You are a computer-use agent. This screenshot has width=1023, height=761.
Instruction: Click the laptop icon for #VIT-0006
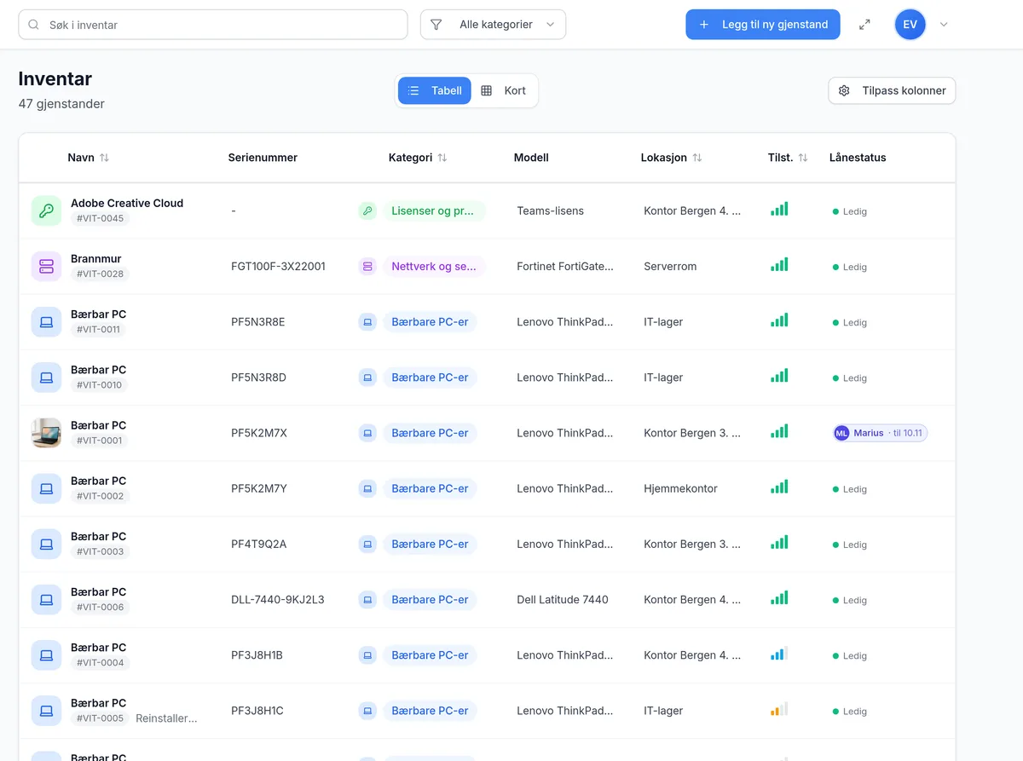pos(46,599)
